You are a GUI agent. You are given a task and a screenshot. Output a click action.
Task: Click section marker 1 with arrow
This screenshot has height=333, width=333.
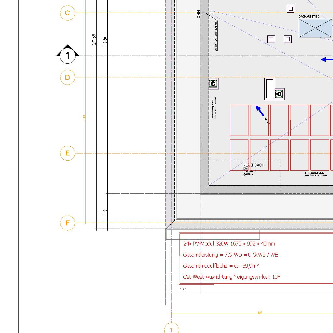point(68,56)
